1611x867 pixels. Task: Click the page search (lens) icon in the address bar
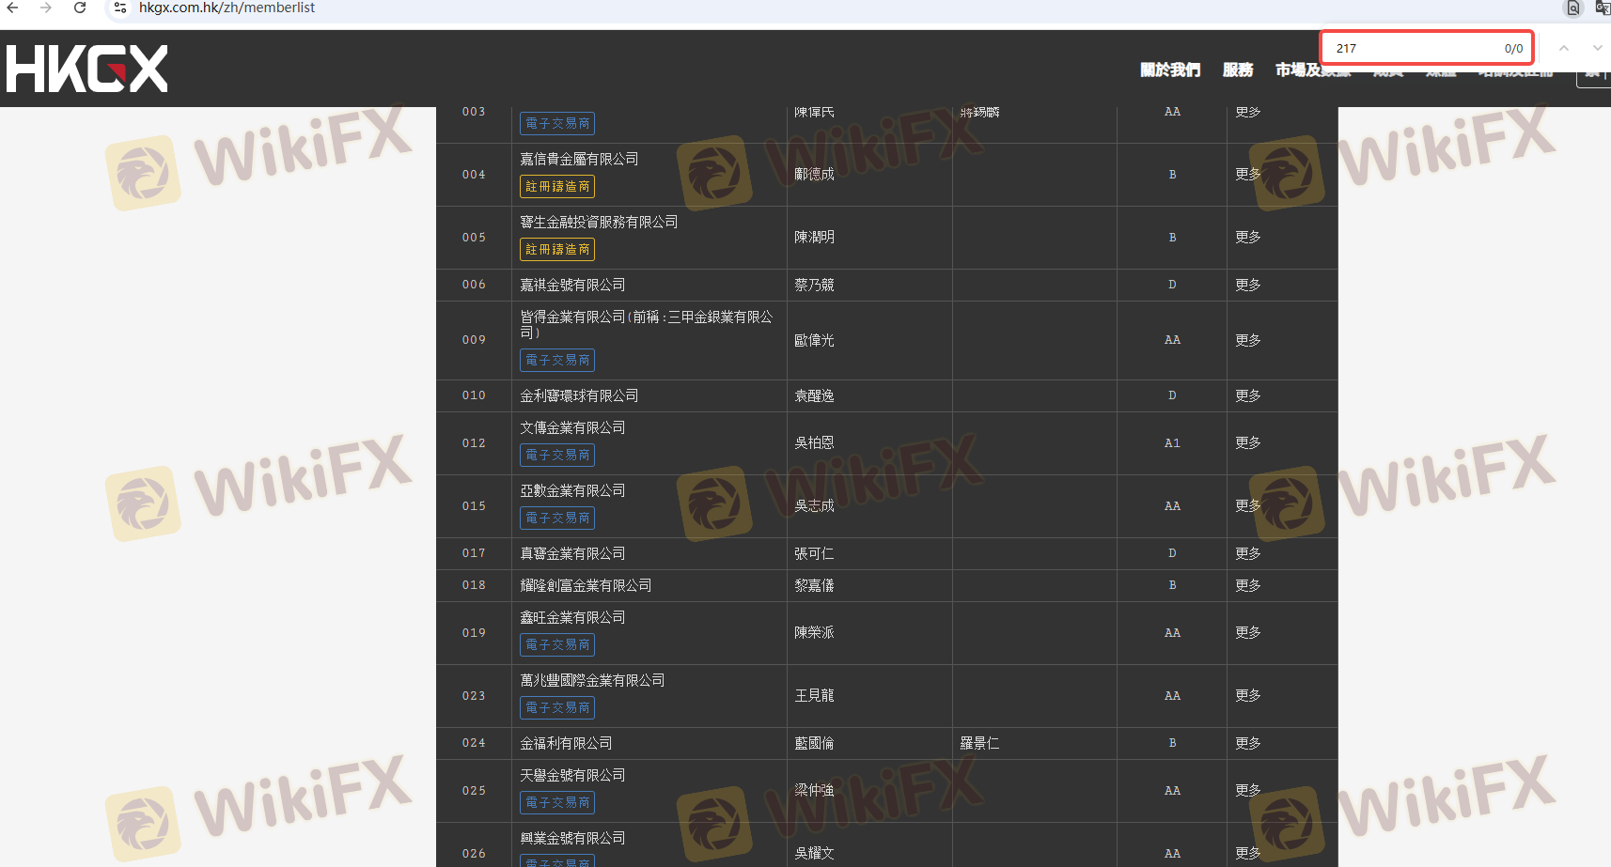[1572, 8]
